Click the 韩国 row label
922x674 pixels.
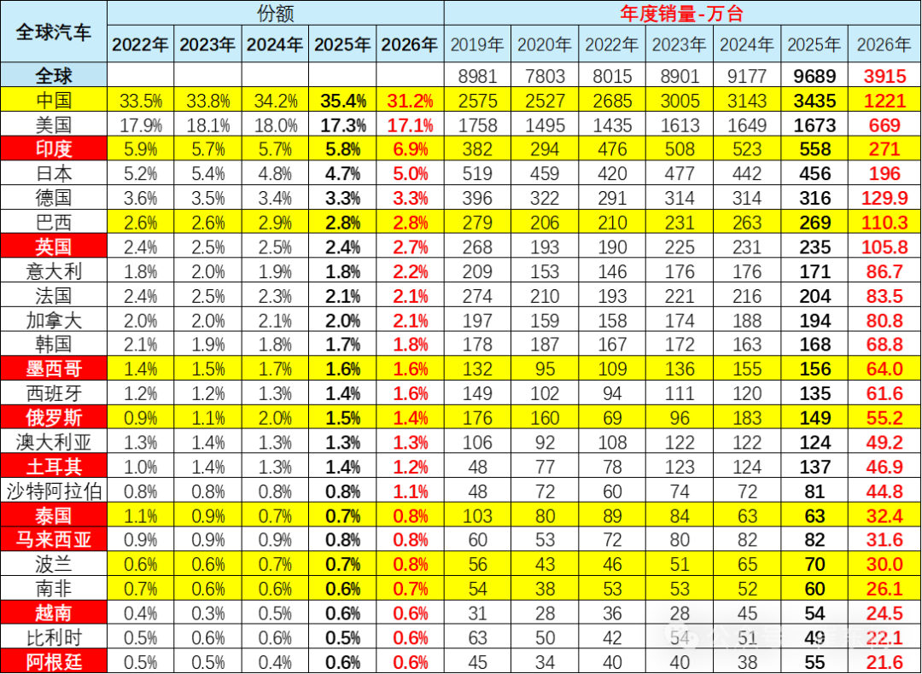[x=54, y=345]
